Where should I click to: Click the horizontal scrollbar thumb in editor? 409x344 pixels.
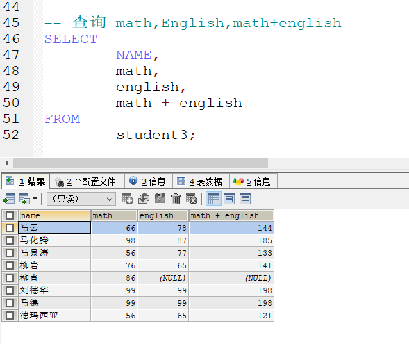(x=140, y=163)
